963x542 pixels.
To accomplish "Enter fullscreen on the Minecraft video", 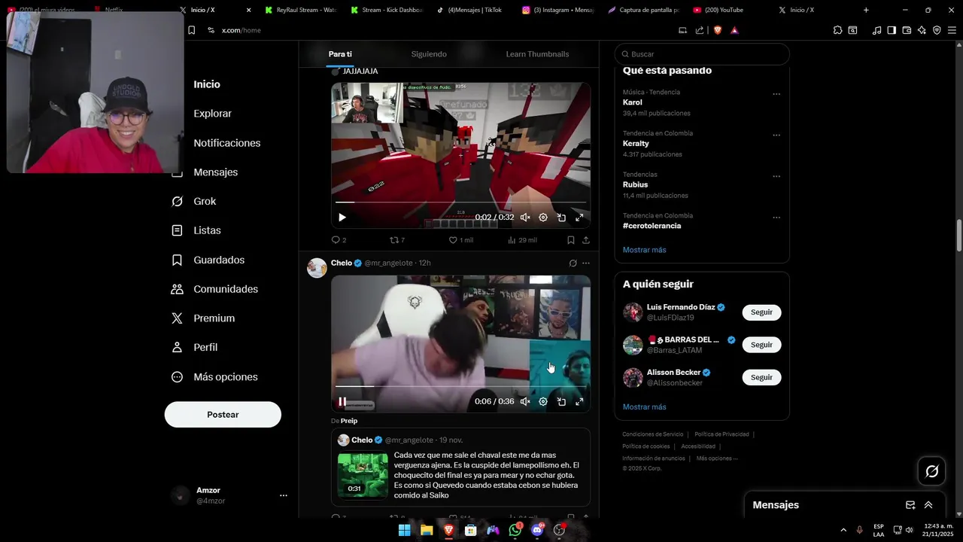I will point(579,218).
